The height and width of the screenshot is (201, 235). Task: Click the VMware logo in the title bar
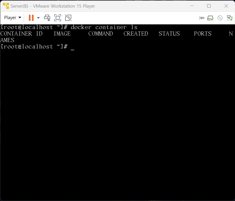(6, 6)
